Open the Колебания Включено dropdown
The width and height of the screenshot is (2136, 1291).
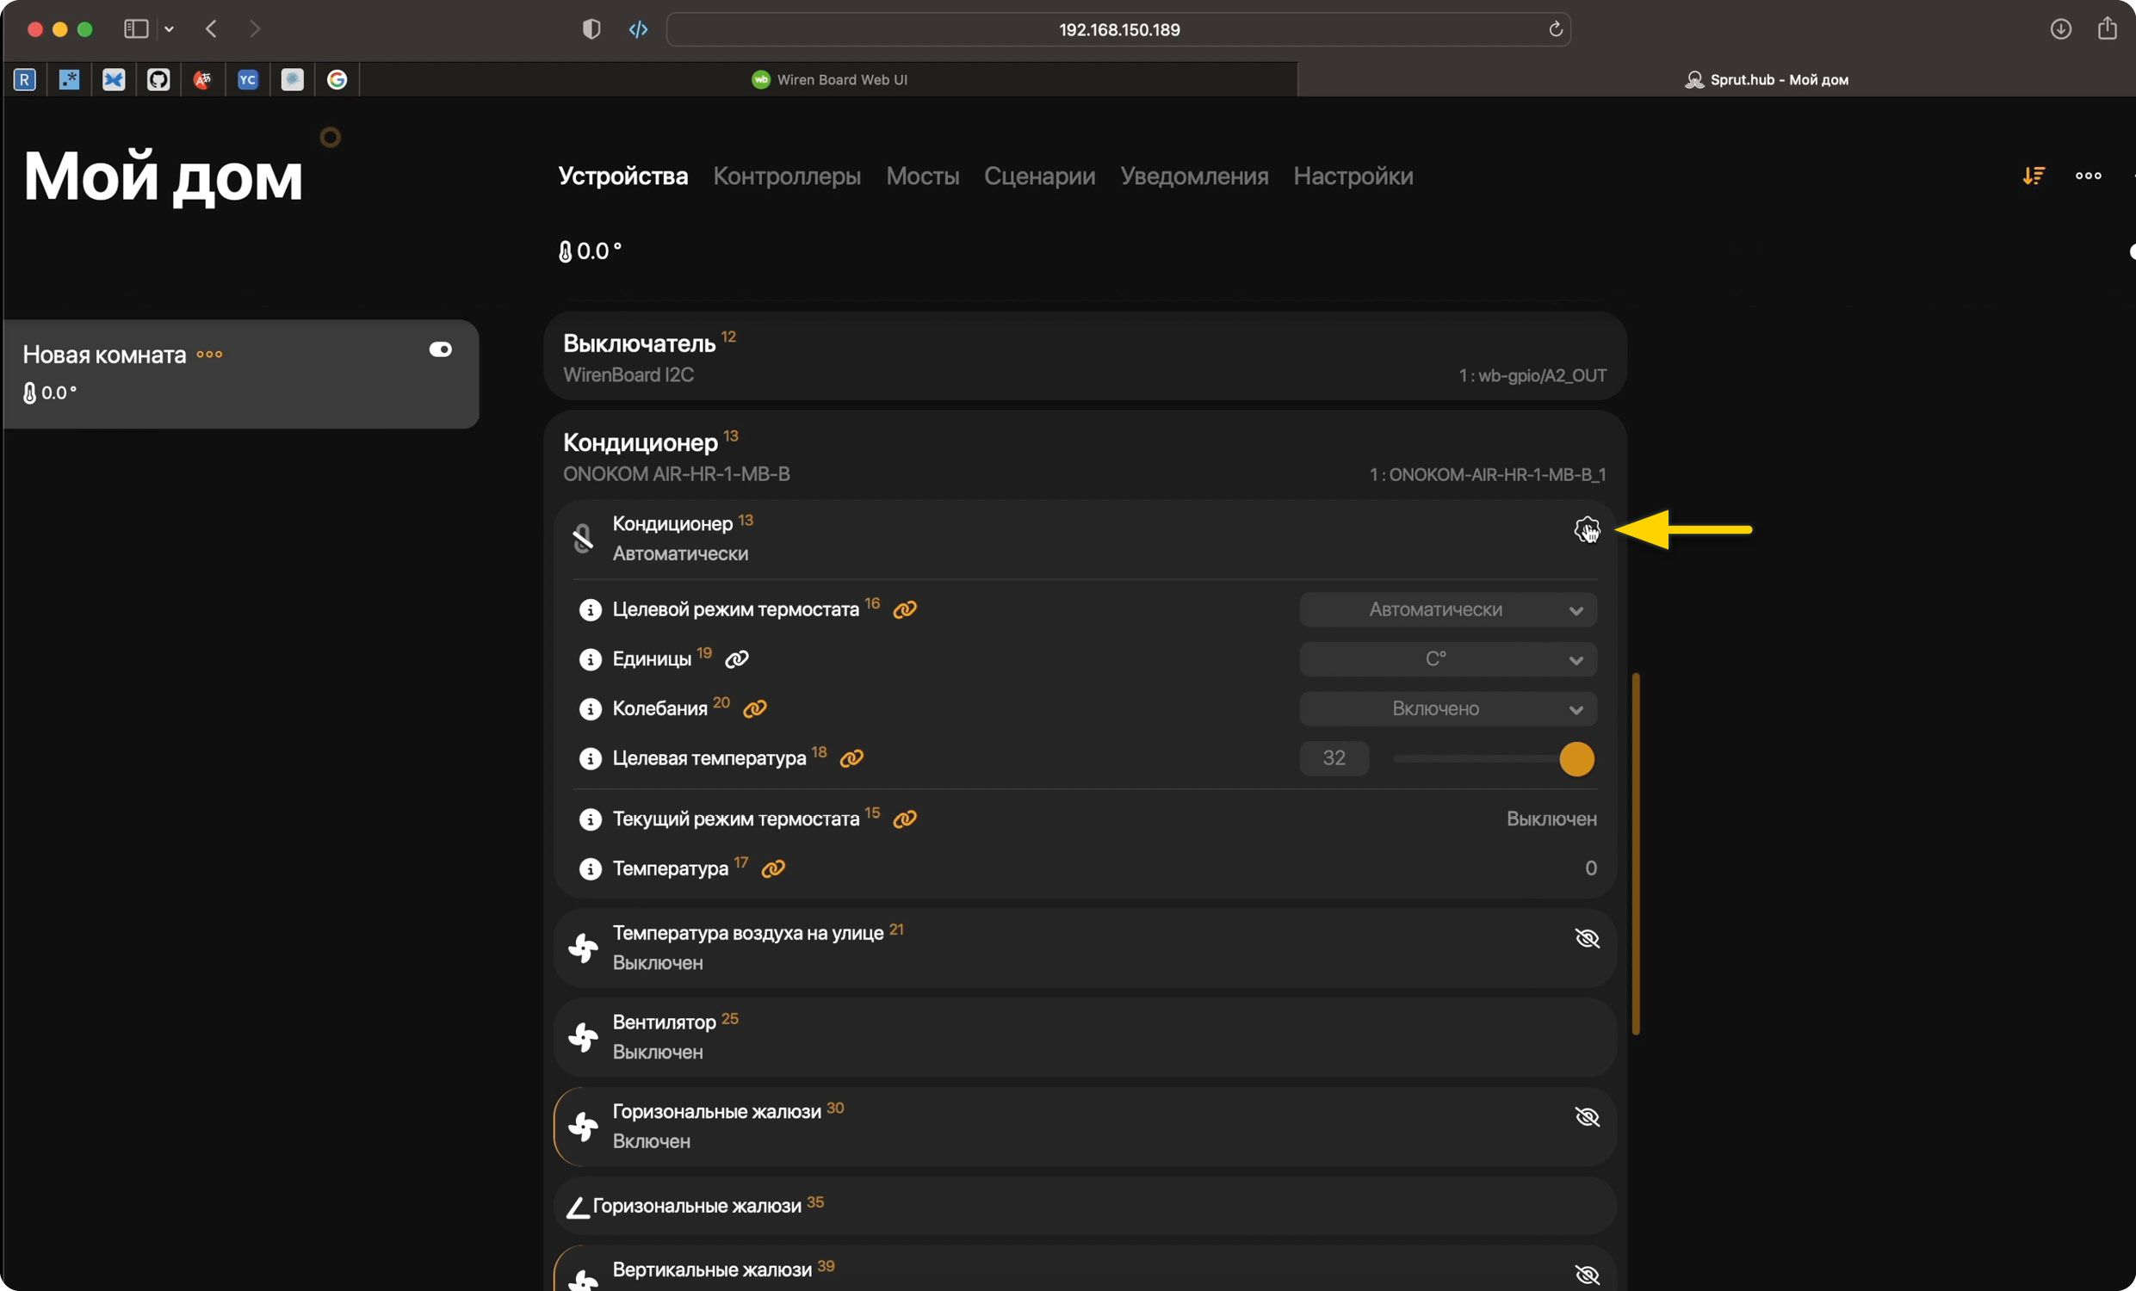[1447, 709]
